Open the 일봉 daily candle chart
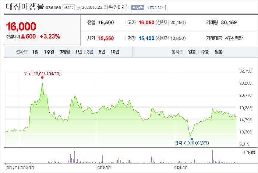 coord(192,52)
